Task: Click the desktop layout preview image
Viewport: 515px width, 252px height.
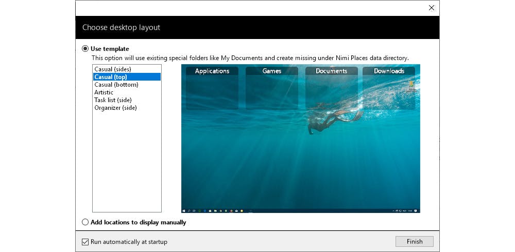Action: click(301, 139)
